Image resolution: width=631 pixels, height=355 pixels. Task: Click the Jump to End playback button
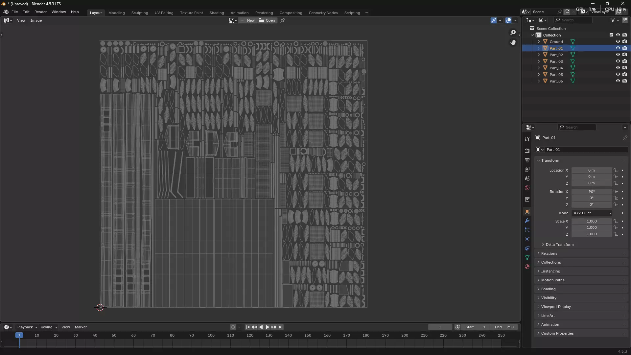[281, 327]
